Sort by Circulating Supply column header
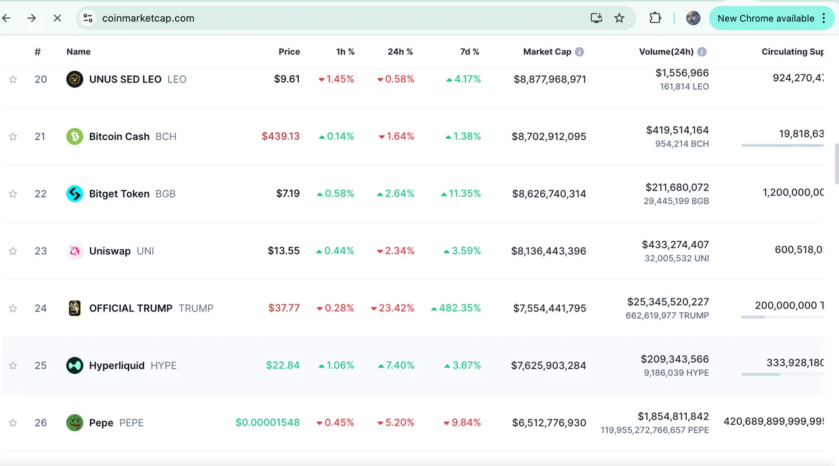This screenshot has height=466, width=839. click(x=792, y=52)
